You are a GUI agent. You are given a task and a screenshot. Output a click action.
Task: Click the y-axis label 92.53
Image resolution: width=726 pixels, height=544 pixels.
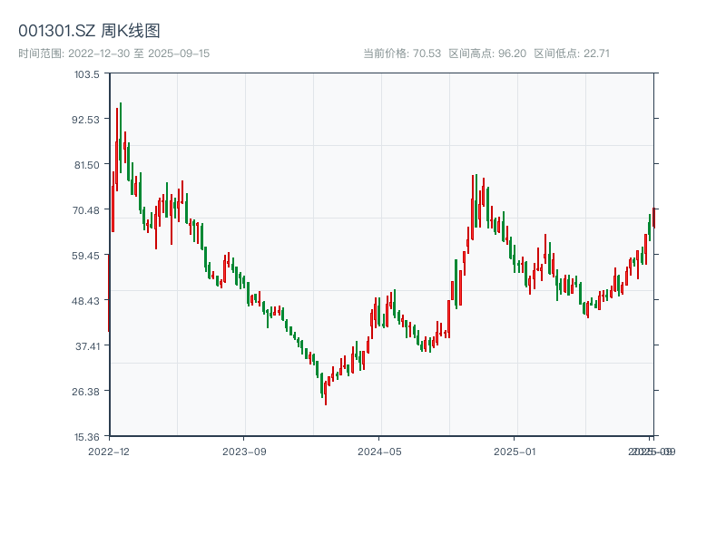click(85, 120)
